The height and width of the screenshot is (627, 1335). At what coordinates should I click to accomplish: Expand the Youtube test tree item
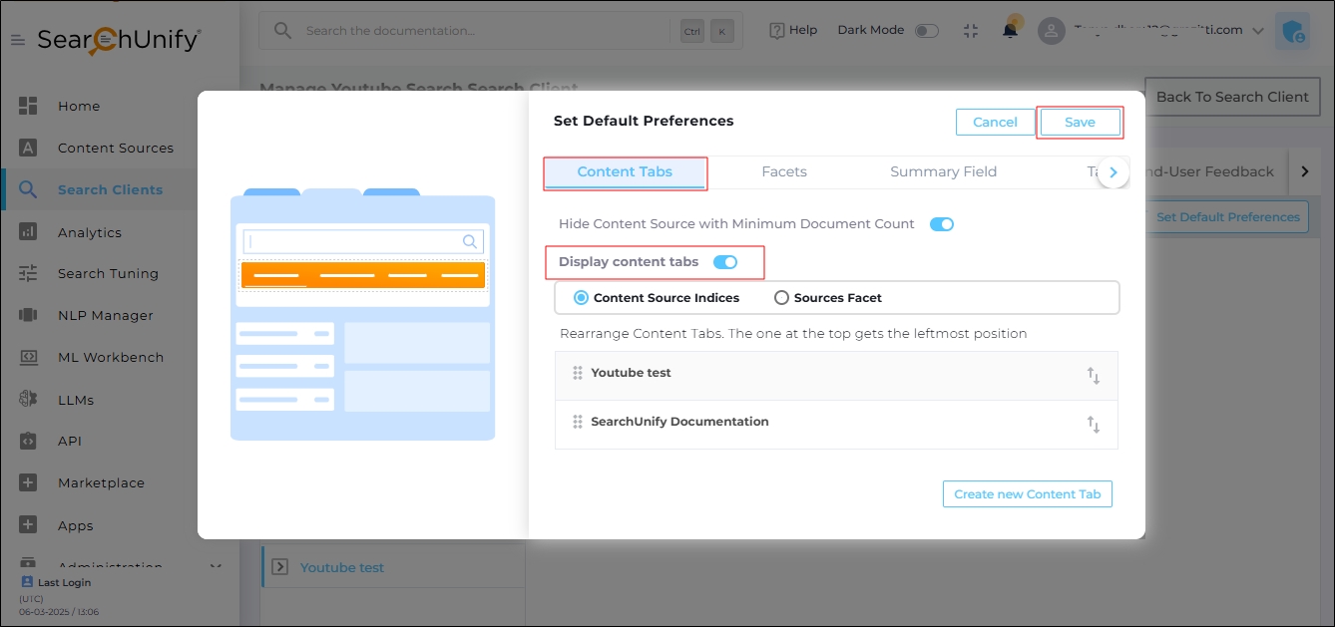[x=279, y=567]
